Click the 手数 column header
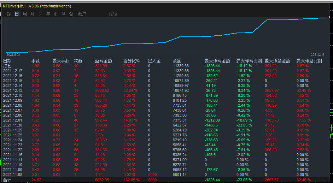The image size is (333, 183). (x=36, y=61)
